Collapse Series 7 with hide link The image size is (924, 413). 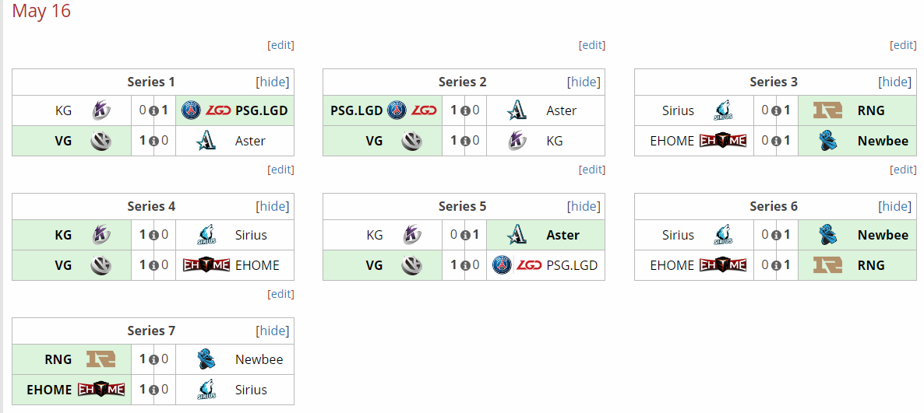(273, 331)
